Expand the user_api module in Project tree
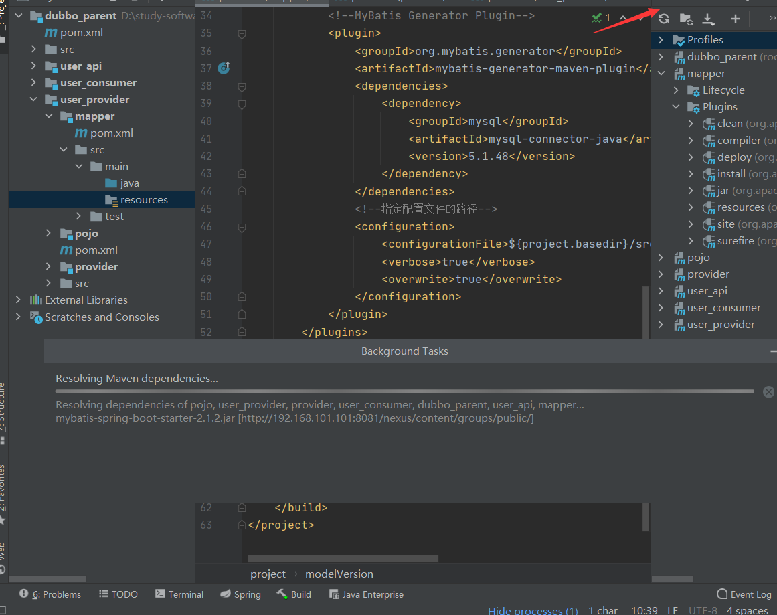 click(x=33, y=66)
